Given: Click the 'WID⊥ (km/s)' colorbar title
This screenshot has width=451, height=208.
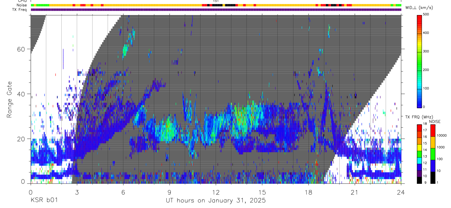Looking at the screenshot, I should pos(420,7).
